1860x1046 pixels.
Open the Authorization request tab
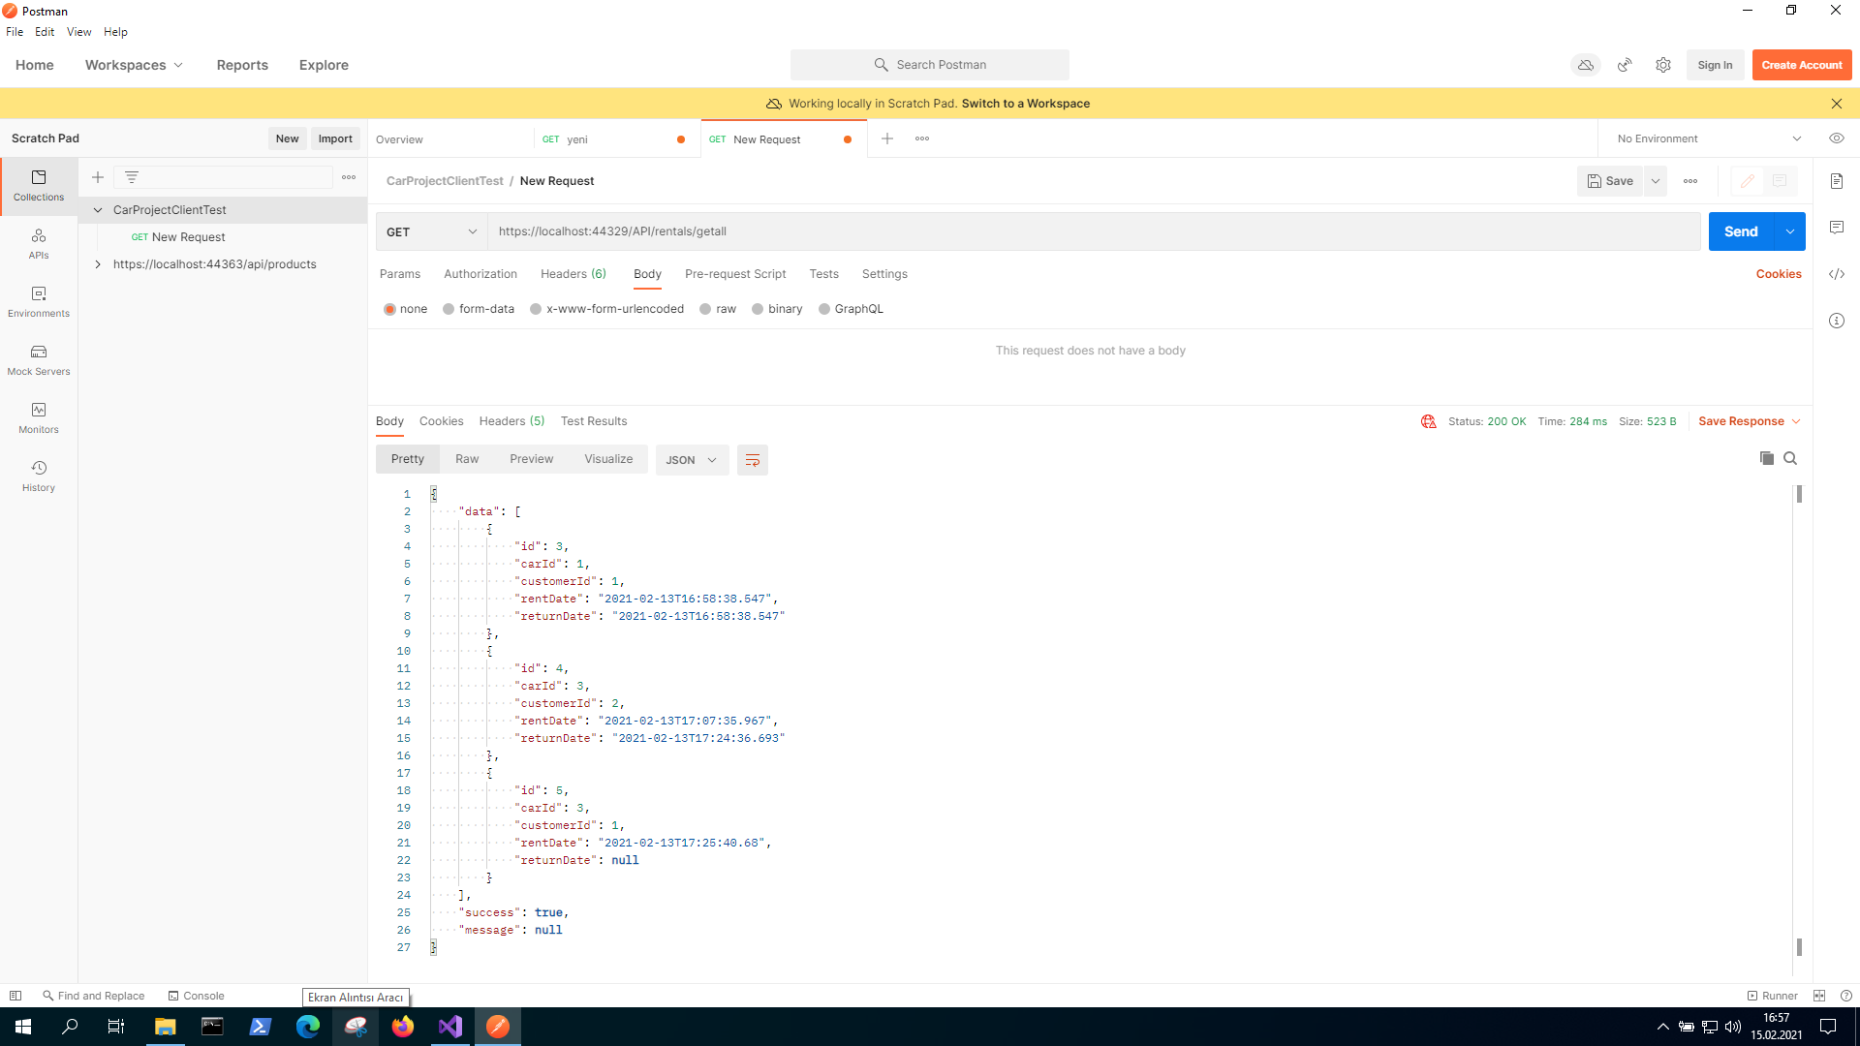tap(480, 274)
